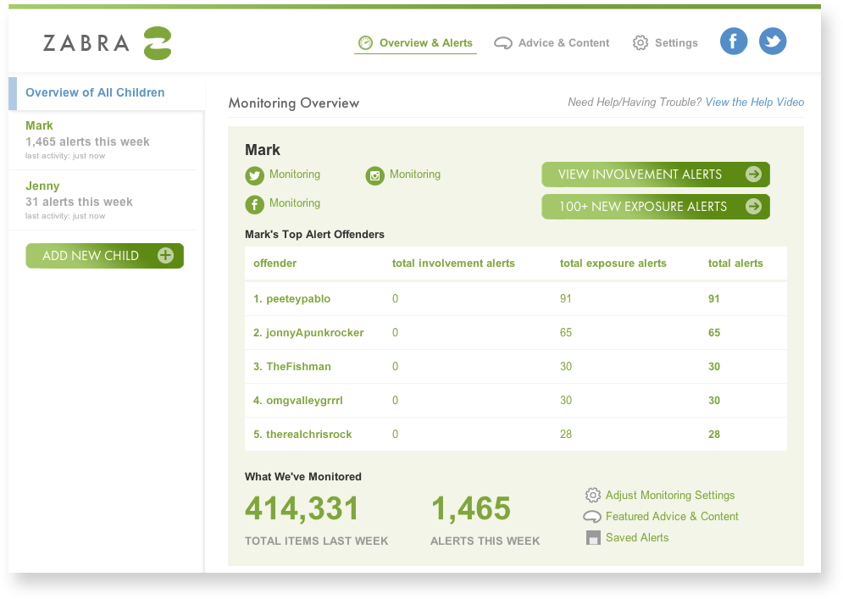Screen dimensions: 843x599
Task: Click the offender column header
Action: pyautogui.click(x=275, y=263)
